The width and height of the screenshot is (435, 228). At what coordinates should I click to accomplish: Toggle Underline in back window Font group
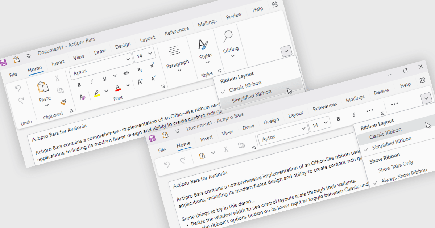pyautogui.click(x=105, y=78)
